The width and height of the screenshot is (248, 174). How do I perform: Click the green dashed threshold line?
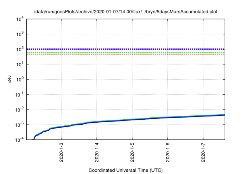click(126, 52)
